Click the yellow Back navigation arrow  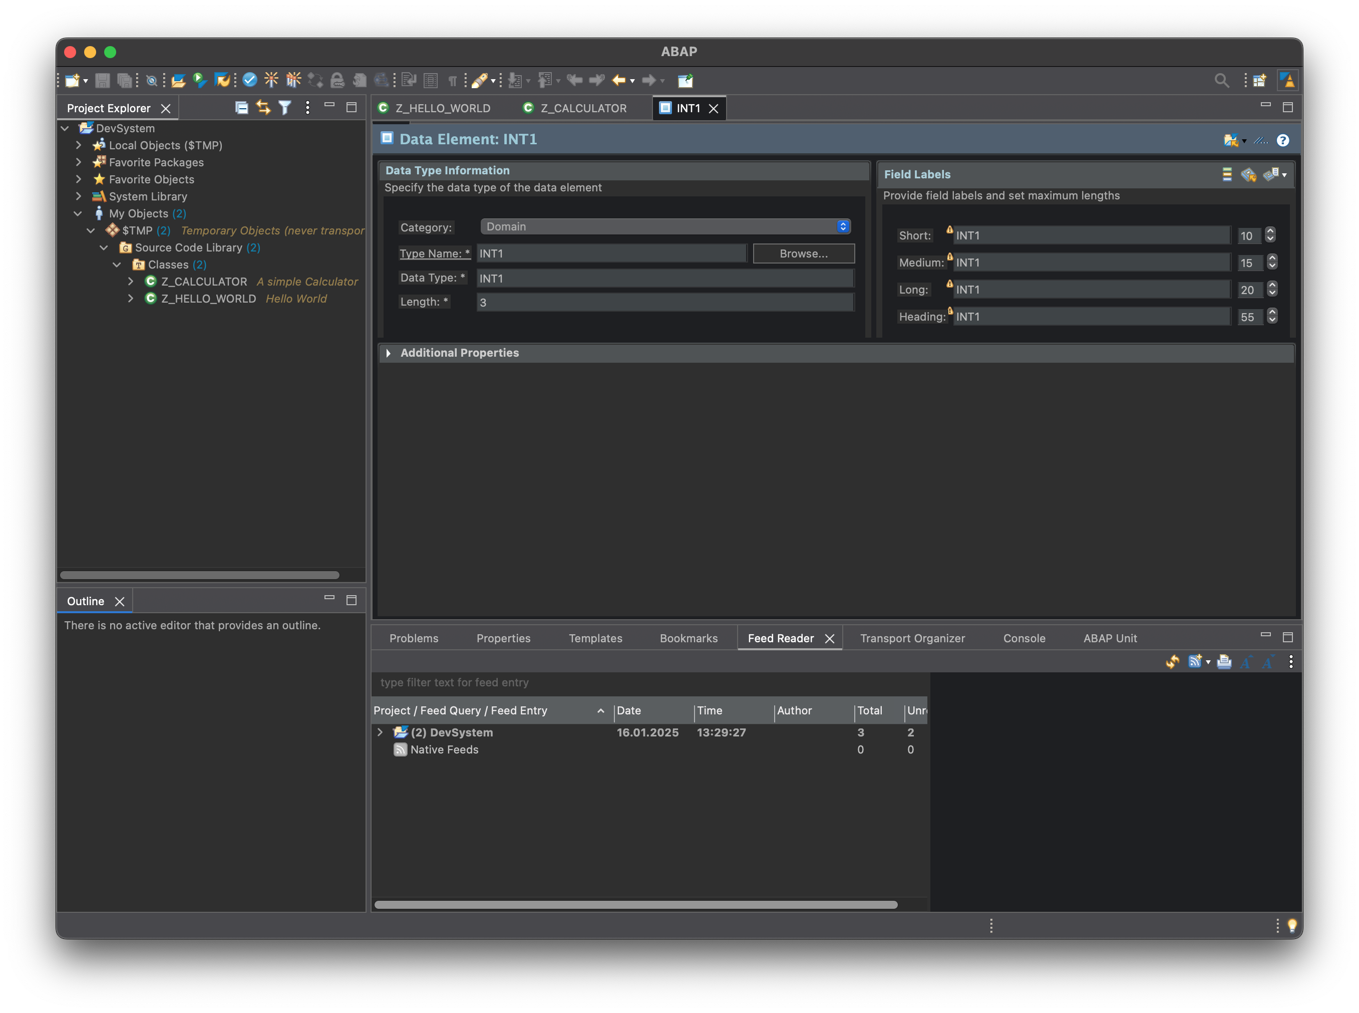pyautogui.click(x=619, y=80)
